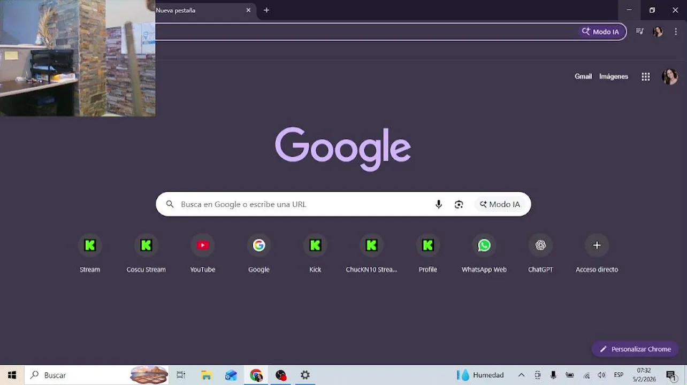This screenshot has width=687, height=385.
Task: Open the ChatGPT shortcut
Action: click(x=540, y=254)
